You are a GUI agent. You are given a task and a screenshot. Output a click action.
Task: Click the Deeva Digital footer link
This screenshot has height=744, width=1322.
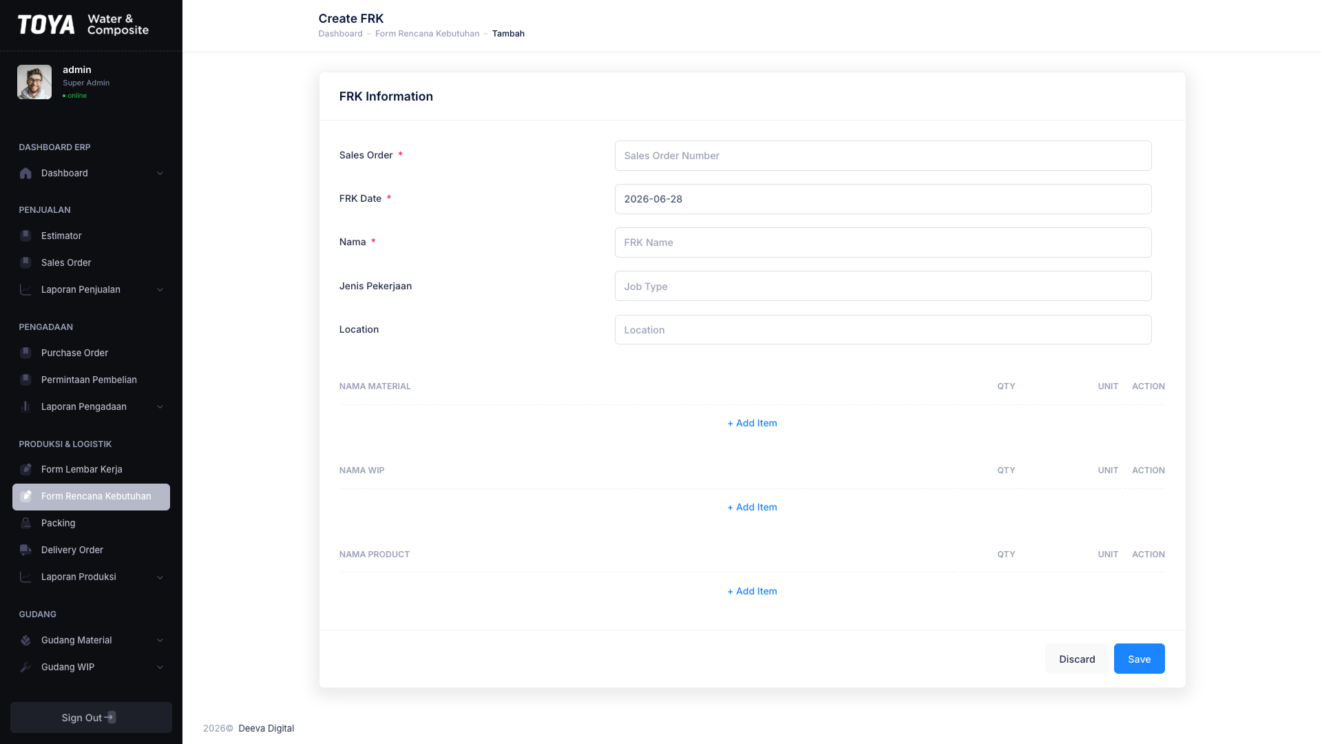coord(266,728)
